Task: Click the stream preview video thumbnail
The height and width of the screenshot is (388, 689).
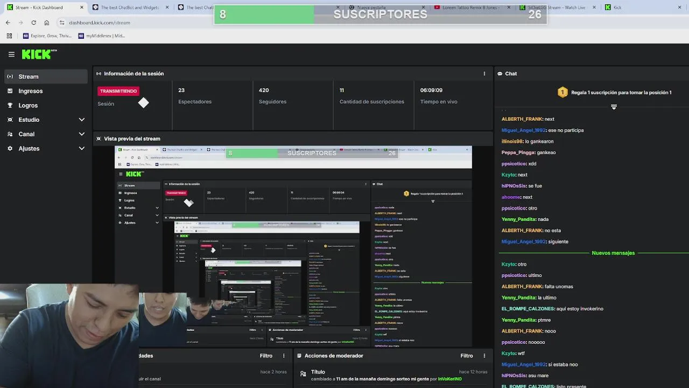Action: pyautogui.click(x=293, y=246)
